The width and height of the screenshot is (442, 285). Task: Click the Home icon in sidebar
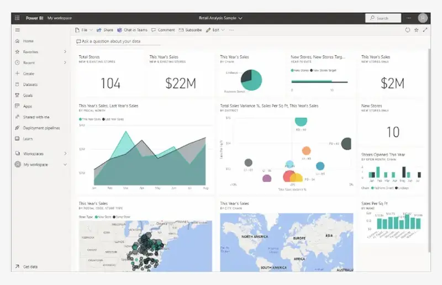click(17, 41)
